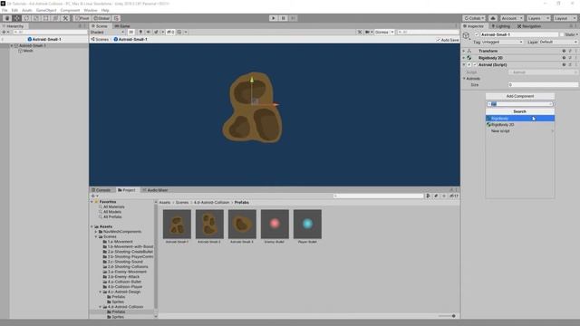
Task: Open the Tag dropdown showing Untagged
Action: point(502,43)
